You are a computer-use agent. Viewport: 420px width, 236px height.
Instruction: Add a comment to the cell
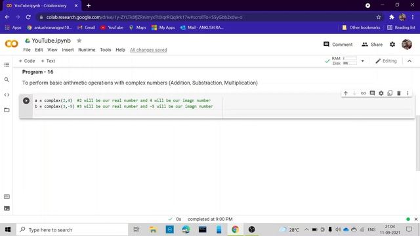point(372,93)
